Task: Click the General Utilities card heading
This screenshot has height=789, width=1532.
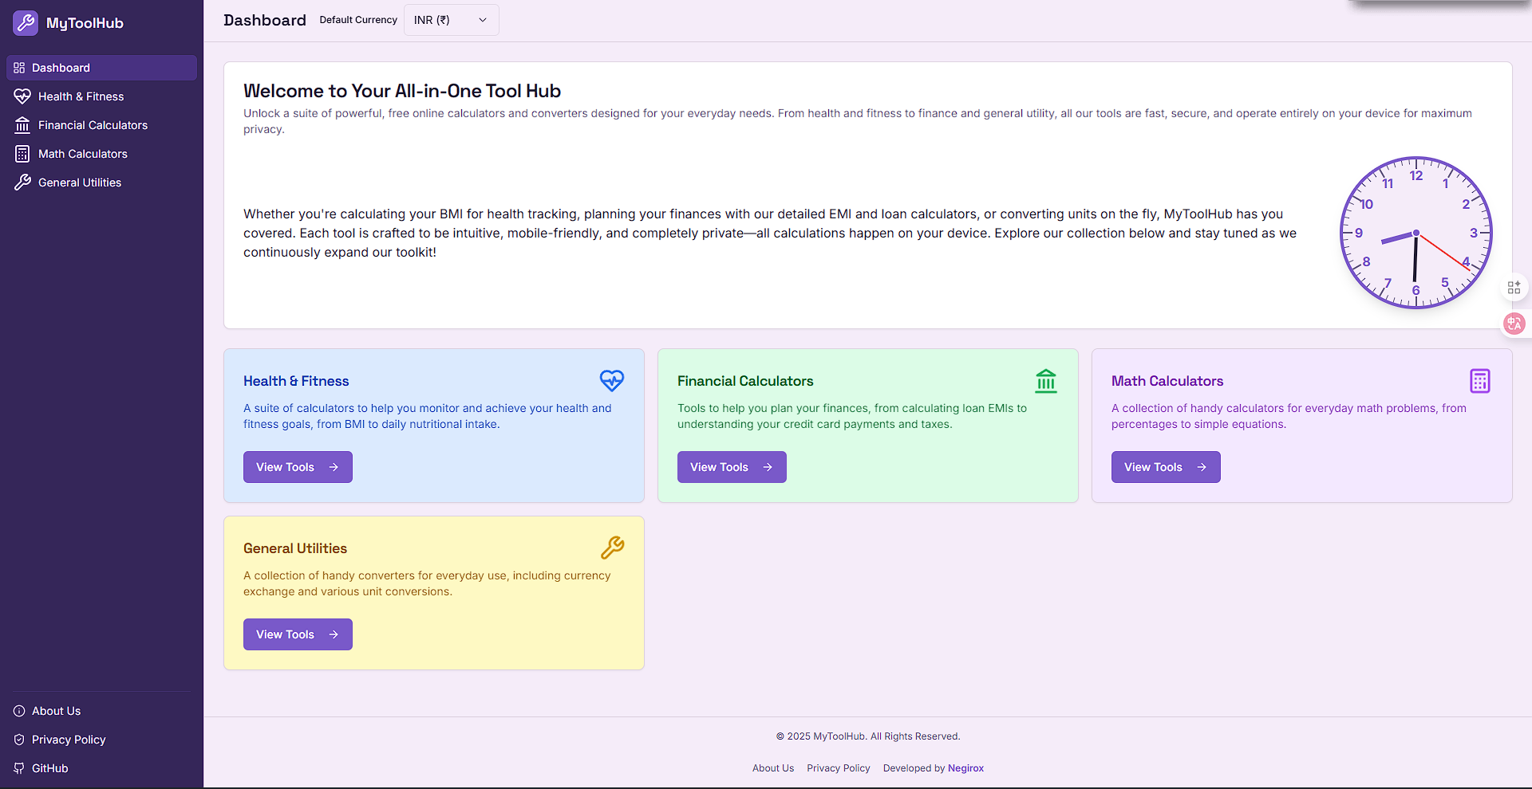Action: tap(295, 548)
